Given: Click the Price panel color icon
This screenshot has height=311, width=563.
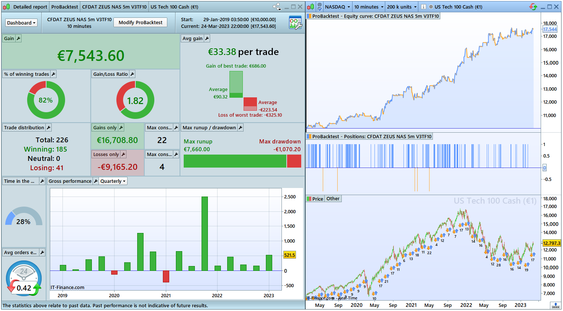Looking at the screenshot, I should pyautogui.click(x=309, y=199).
